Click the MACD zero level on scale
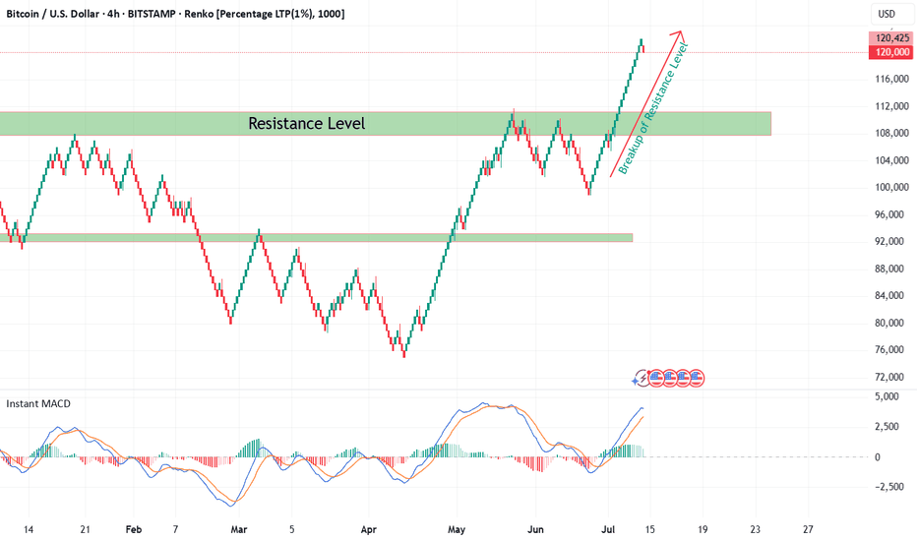917x541 pixels. [x=878, y=457]
